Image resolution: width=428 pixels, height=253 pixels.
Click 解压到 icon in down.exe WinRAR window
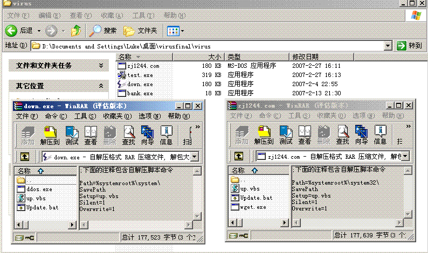click(x=51, y=135)
